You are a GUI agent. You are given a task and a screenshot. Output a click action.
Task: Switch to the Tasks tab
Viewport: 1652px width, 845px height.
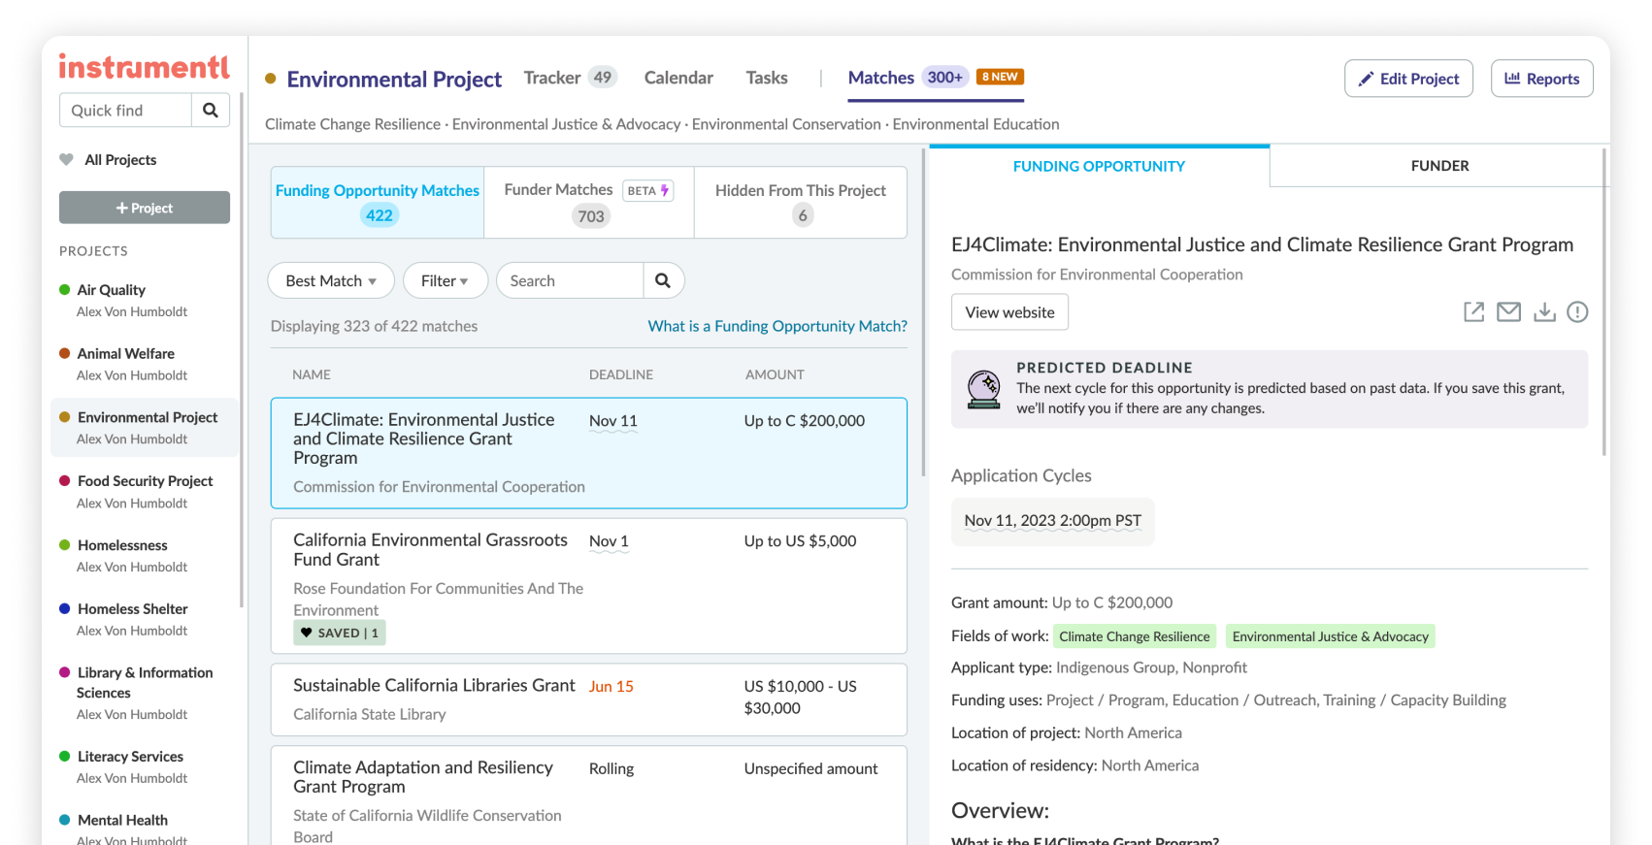[767, 78]
